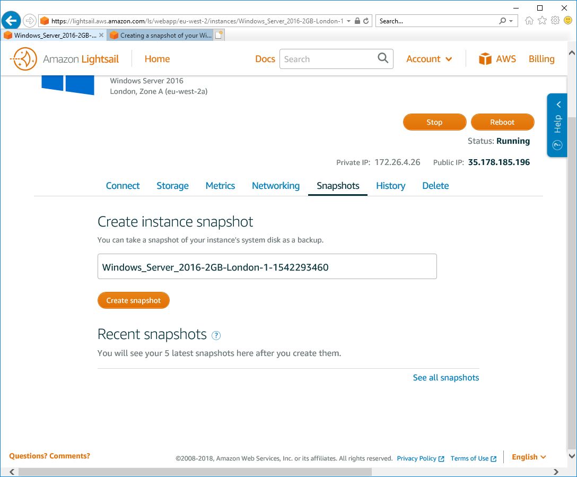Image resolution: width=577 pixels, height=477 pixels.
Task: Select the Windows_Server_2016-2GB browser tab
Action: tap(54, 36)
